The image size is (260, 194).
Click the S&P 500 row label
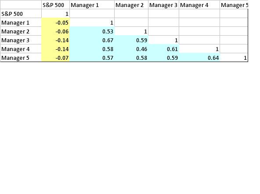(x=21, y=14)
